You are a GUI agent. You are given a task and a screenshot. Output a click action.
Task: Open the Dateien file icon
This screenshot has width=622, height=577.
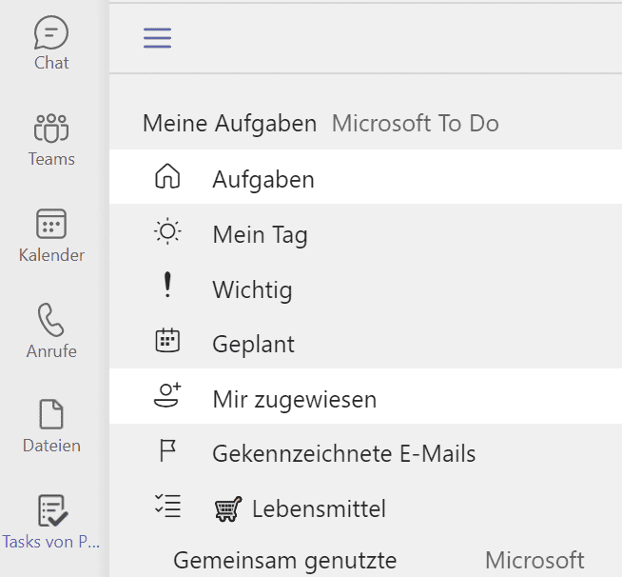51,426
